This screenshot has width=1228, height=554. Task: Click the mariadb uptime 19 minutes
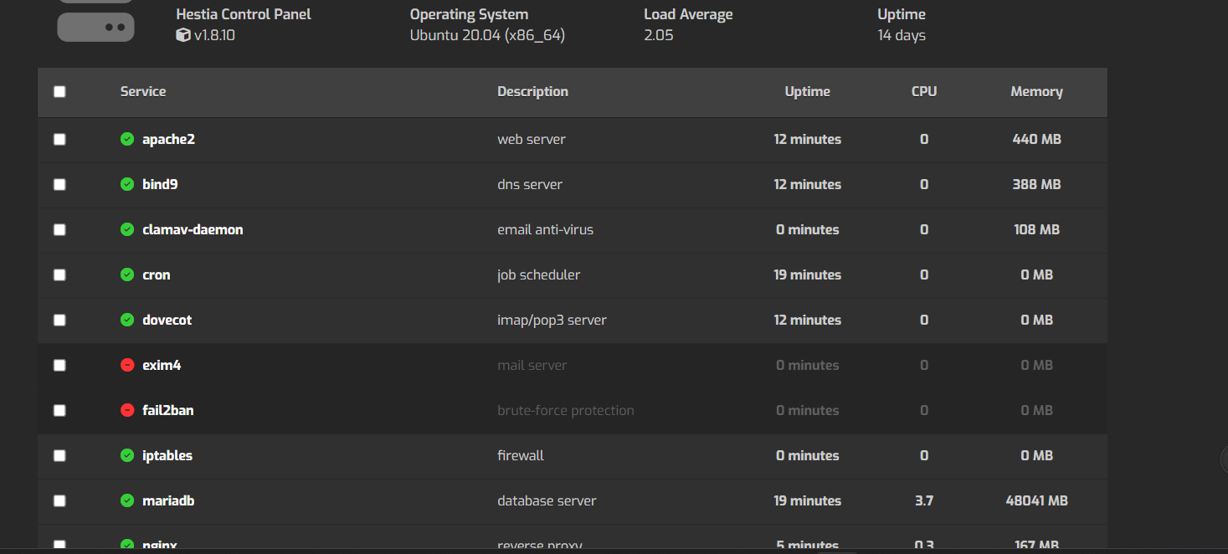coord(807,500)
